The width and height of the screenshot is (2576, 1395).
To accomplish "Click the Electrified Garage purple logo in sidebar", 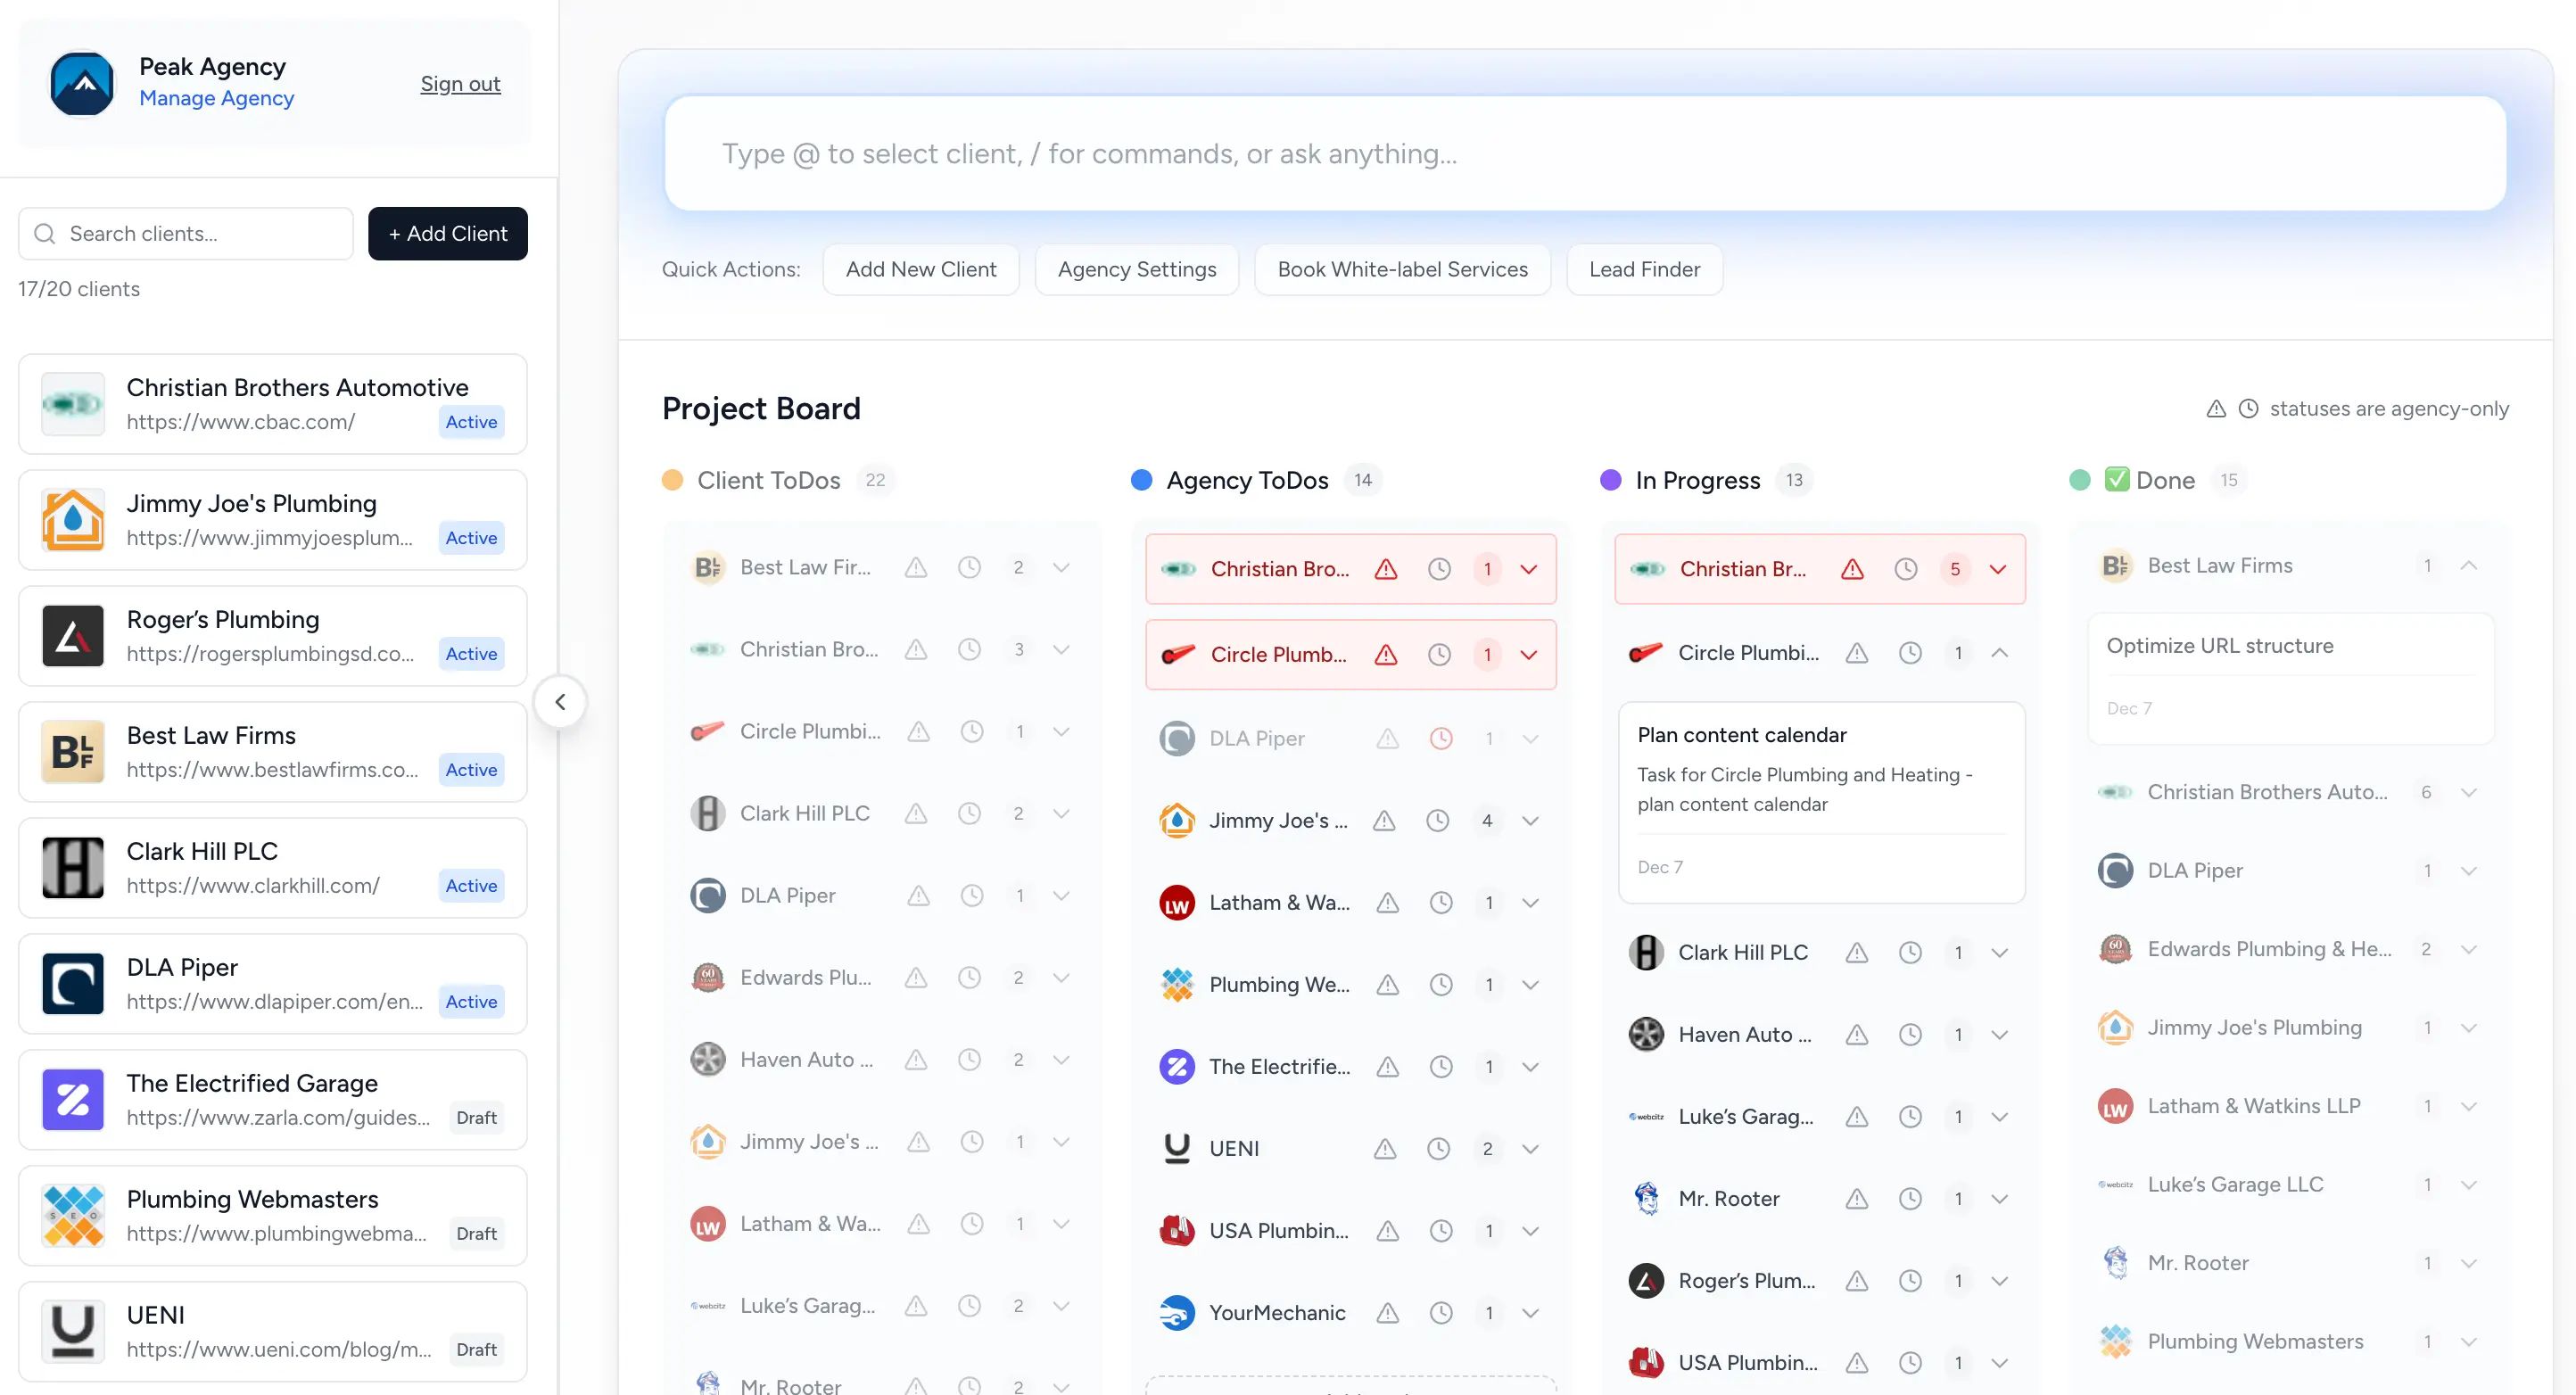I will coord(73,1100).
